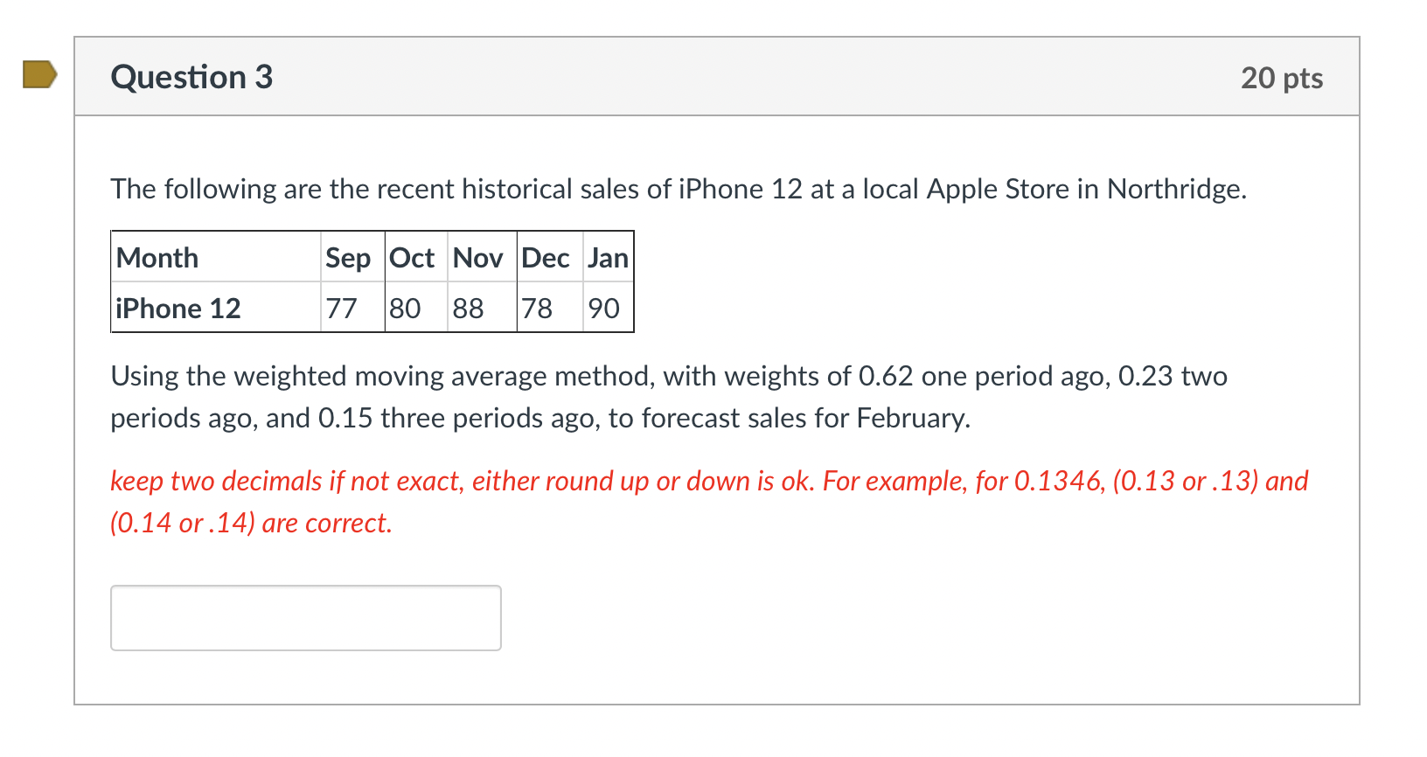Click the Nov sales value 88
1427x757 pixels.
(469, 309)
